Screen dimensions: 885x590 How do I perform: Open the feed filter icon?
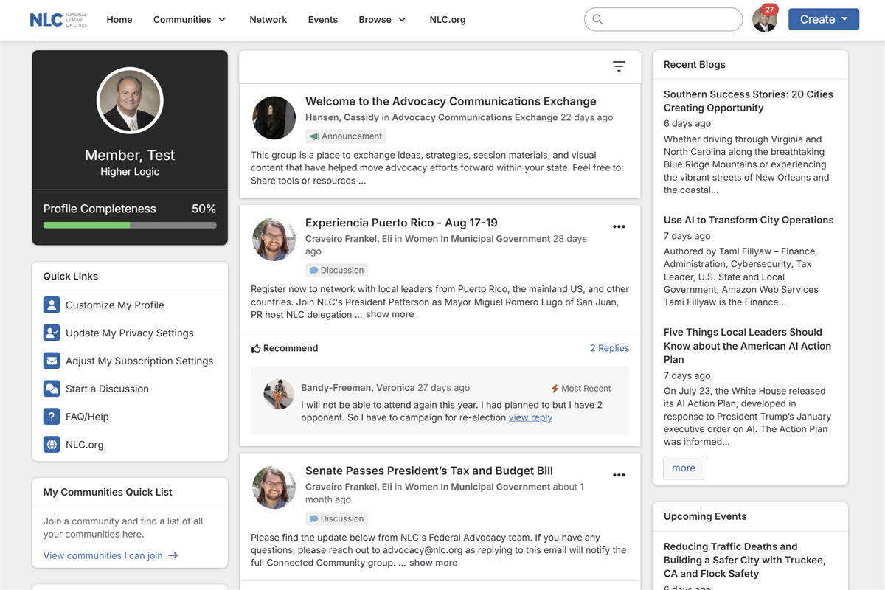(619, 66)
